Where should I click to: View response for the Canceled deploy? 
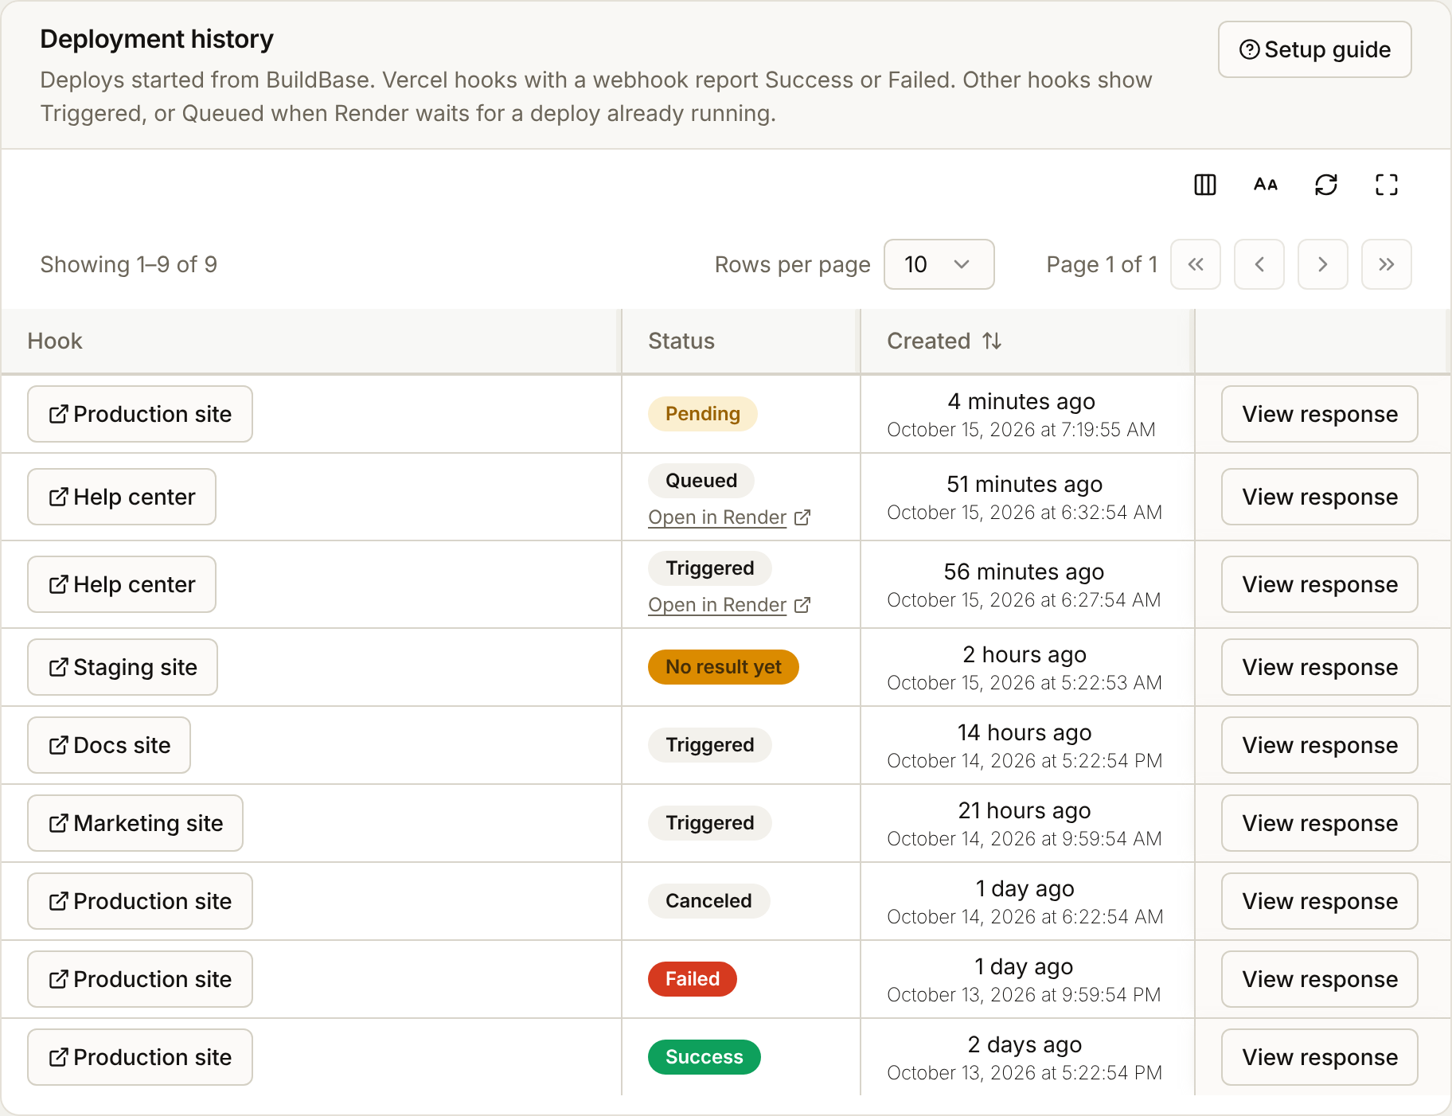[x=1320, y=901]
